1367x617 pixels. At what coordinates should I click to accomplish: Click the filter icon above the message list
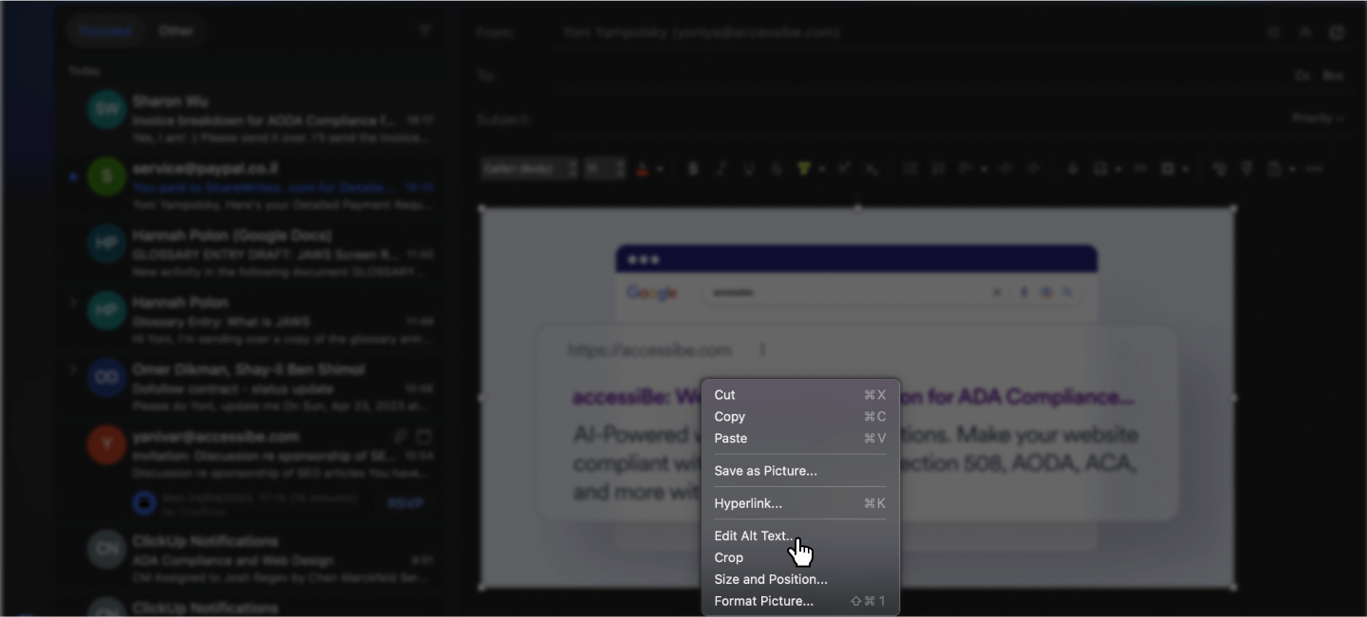click(x=425, y=29)
